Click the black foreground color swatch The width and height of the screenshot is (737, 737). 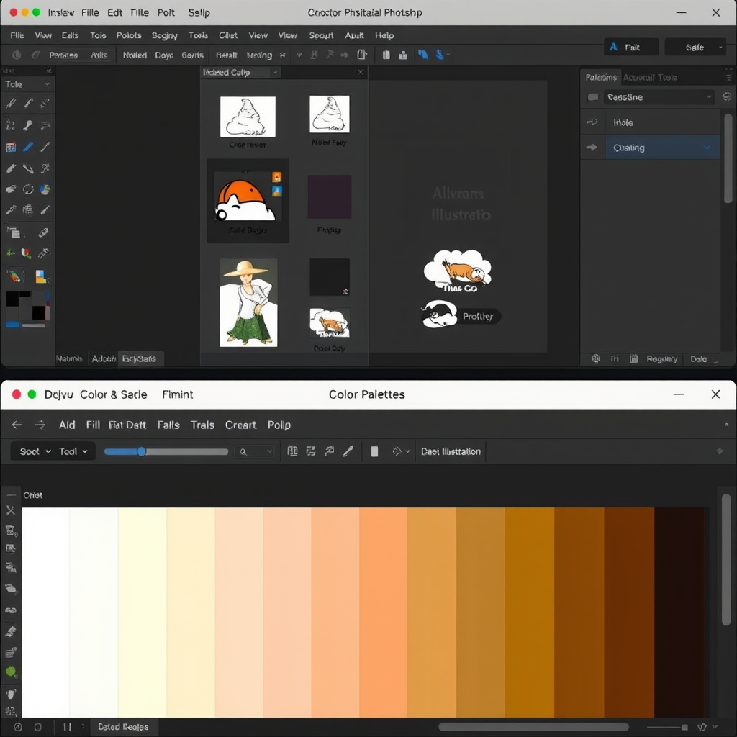point(12,299)
